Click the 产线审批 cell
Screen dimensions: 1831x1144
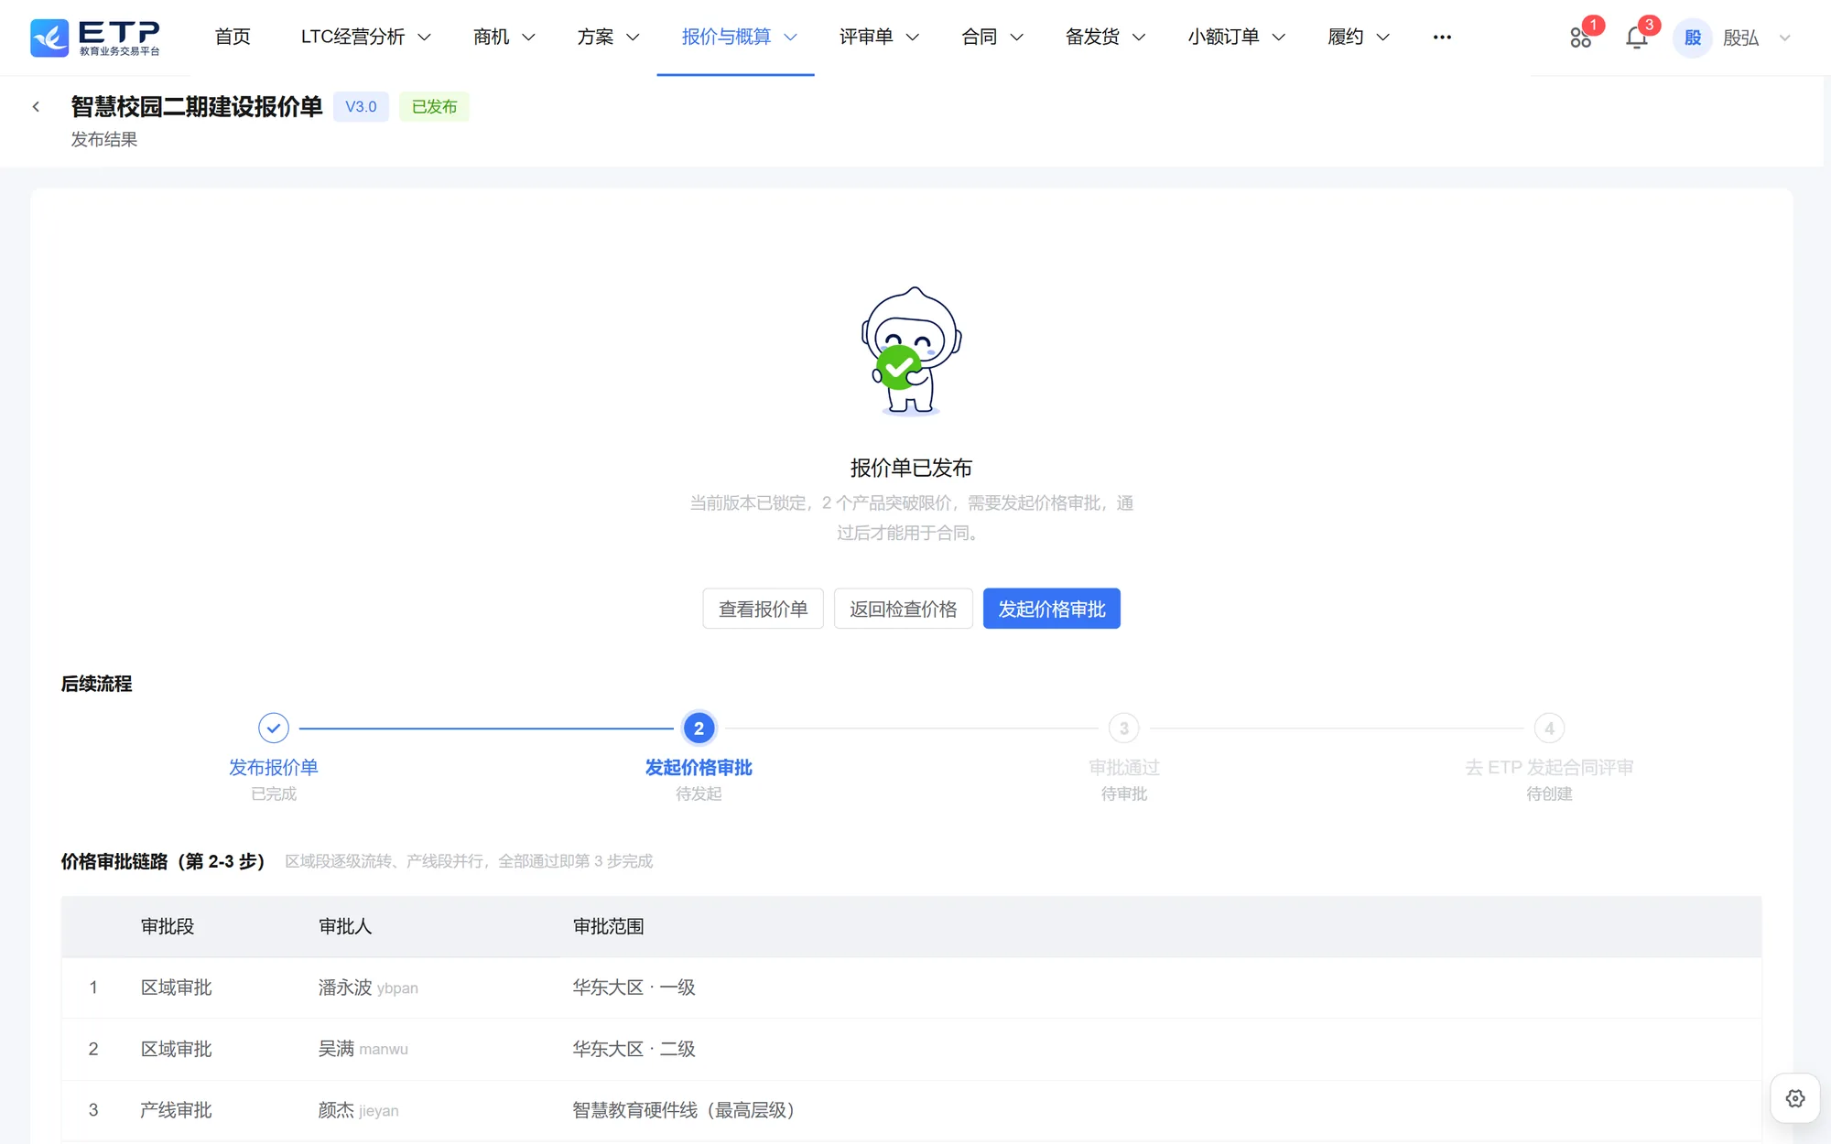[x=176, y=1110]
